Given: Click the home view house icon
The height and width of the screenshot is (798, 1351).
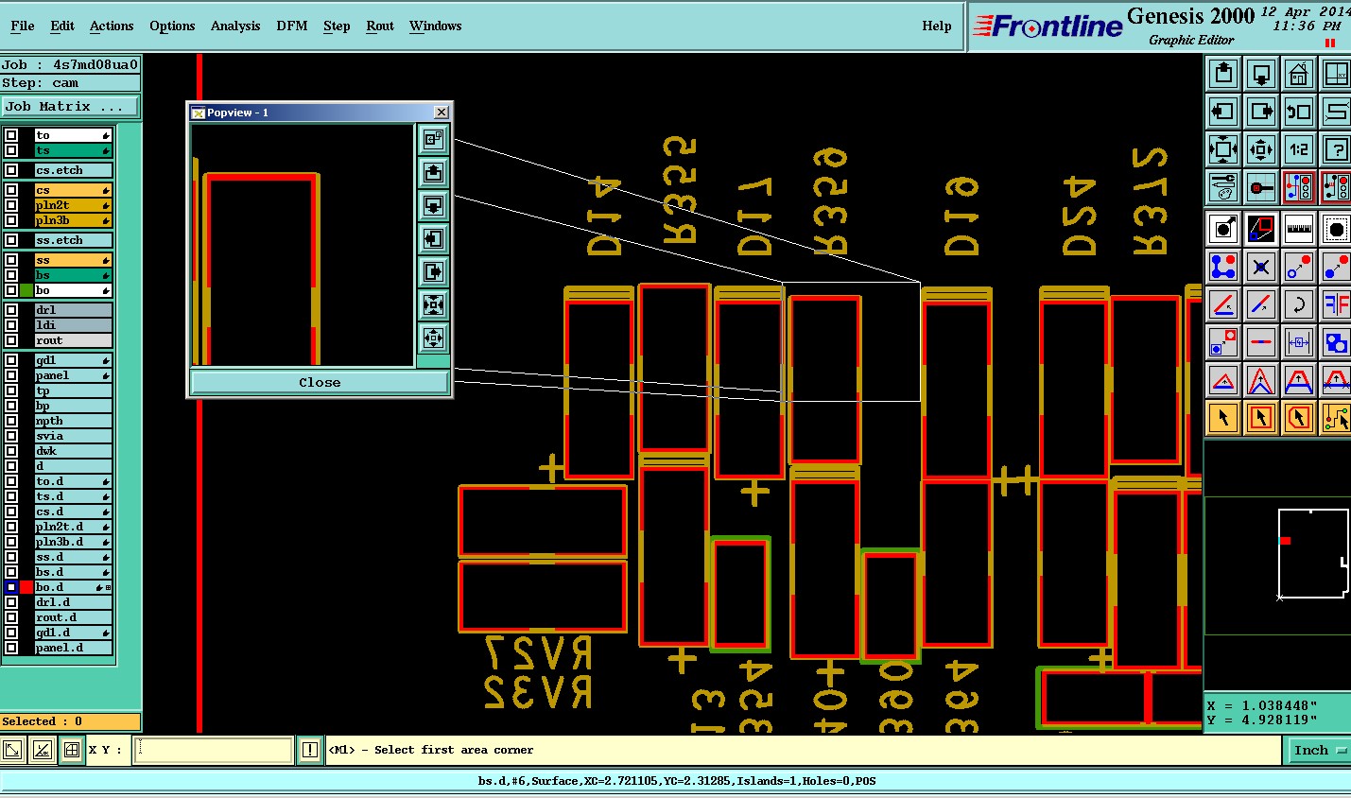Looking at the screenshot, I should tap(1298, 74).
